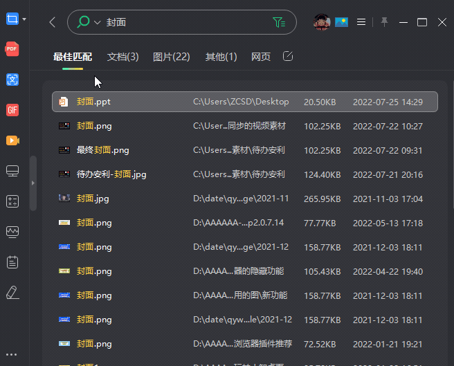Switch to 网页 tab

(x=261, y=57)
